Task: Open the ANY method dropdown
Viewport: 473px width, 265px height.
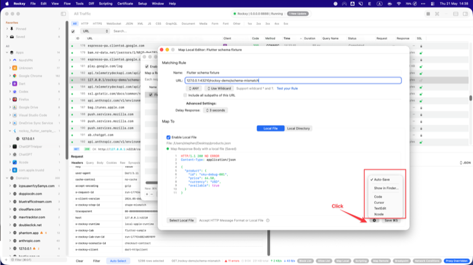Action: [x=194, y=89]
